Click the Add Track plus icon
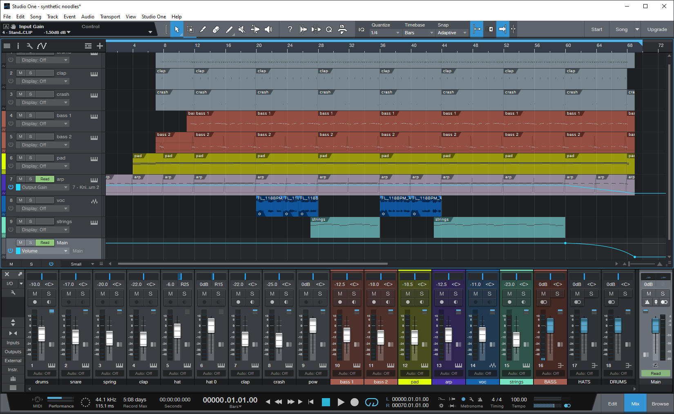This screenshot has width=674, height=414. (x=100, y=46)
